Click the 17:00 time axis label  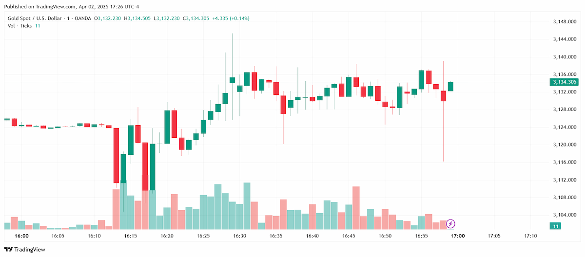click(457, 236)
